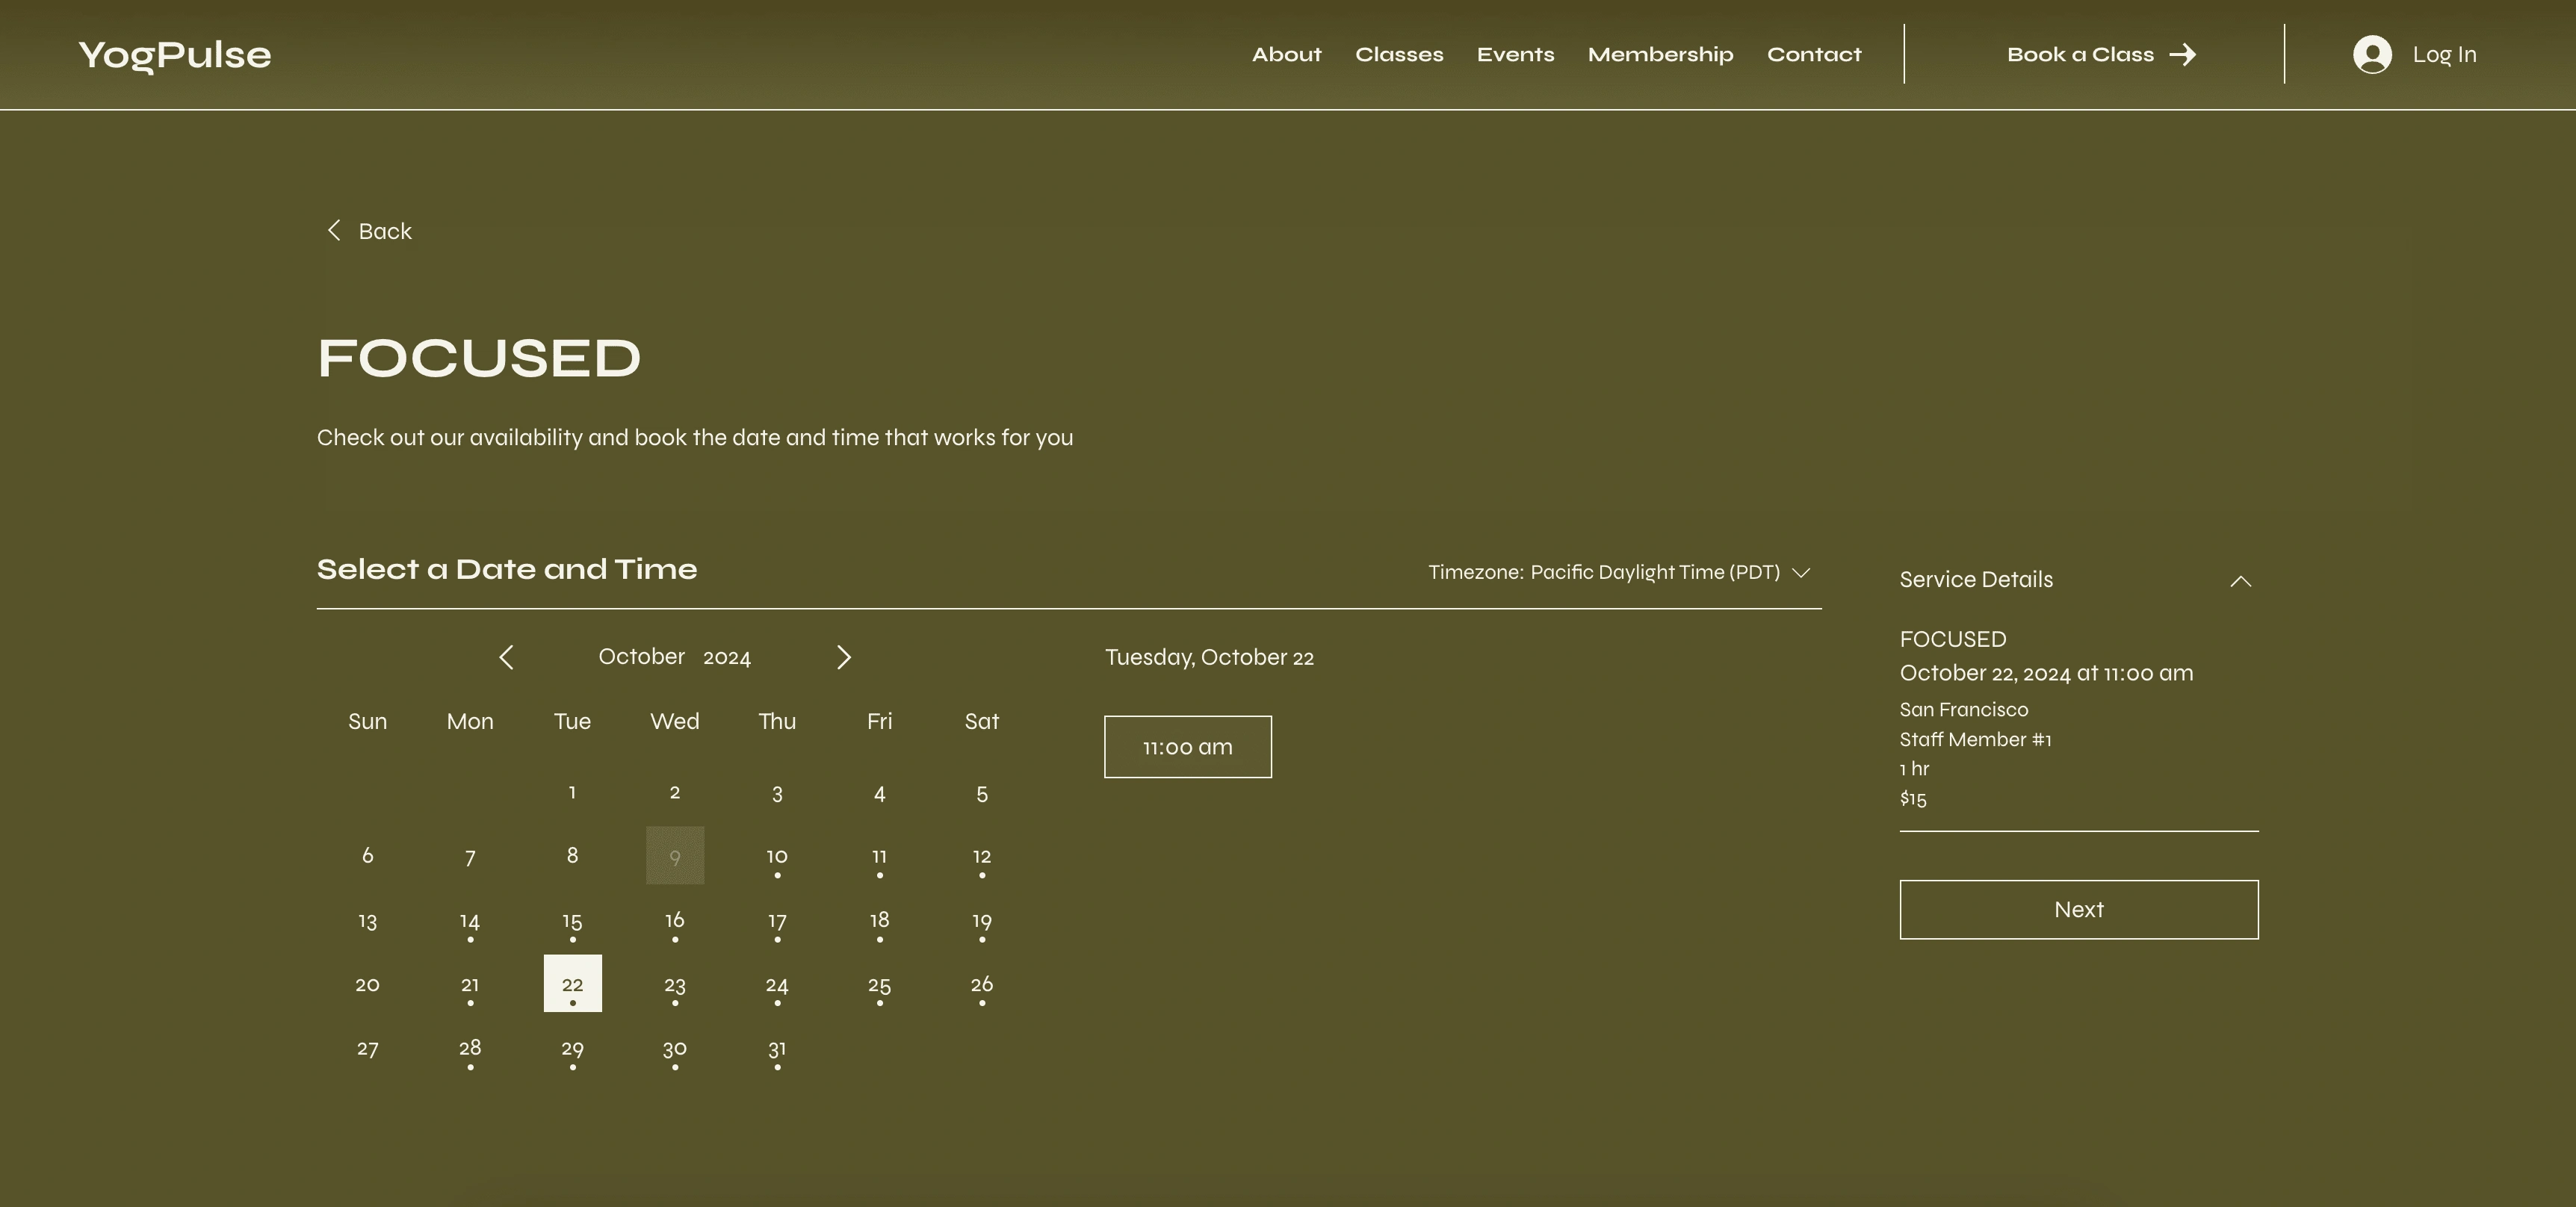Click the FOCUSED page title
The height and width of the screenshot is (1207, 2576).
point(479,358)
